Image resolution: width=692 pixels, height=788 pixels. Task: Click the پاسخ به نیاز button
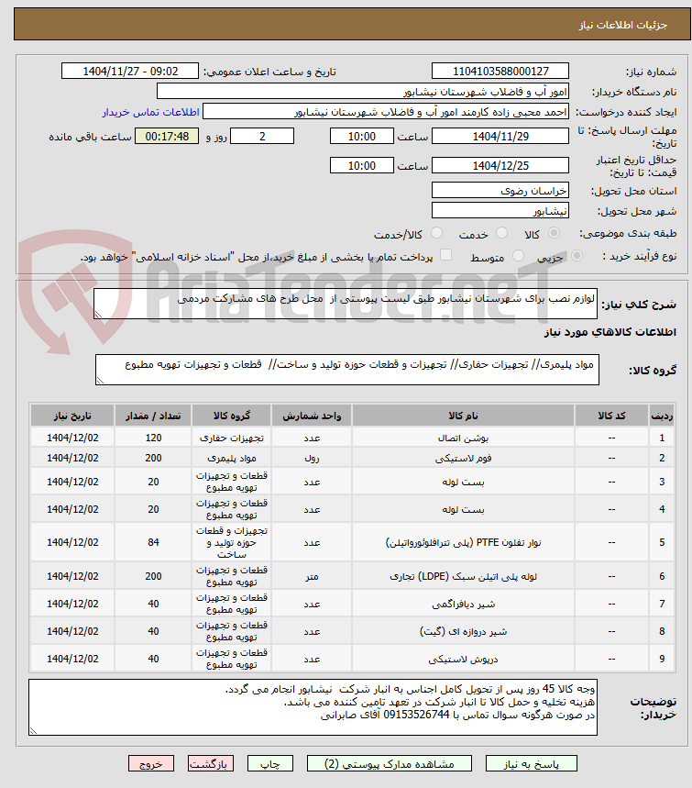532,764
